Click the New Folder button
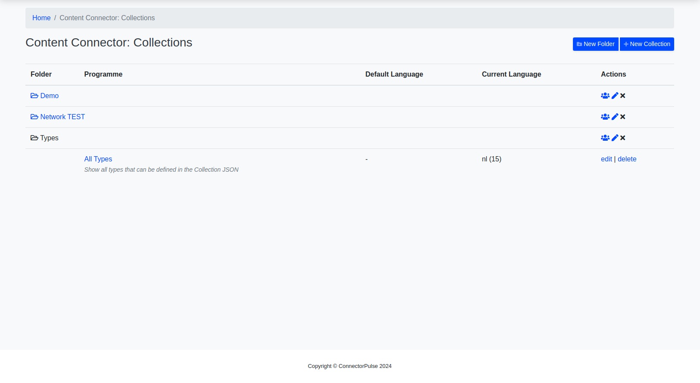This screenshot has height=383, width=700. click(x=595, y=44)
